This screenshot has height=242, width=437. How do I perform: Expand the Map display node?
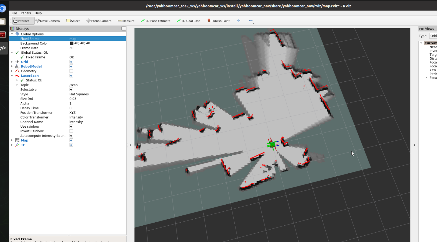click(12, 140)
